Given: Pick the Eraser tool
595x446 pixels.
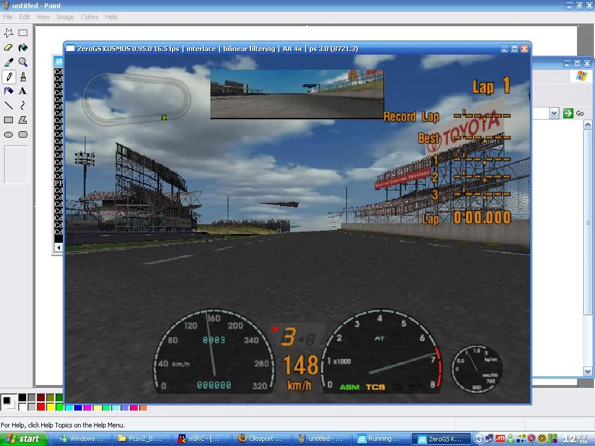Looking at the screenshot, I should tap(9, 48).
